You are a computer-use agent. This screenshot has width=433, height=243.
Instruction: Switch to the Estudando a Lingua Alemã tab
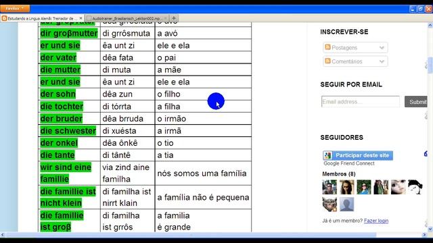pos(42,18)
